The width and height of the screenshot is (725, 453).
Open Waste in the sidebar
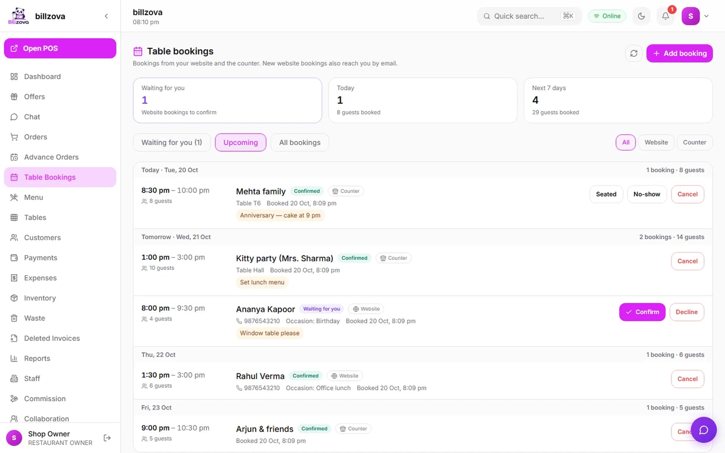(x=60, y=318)
